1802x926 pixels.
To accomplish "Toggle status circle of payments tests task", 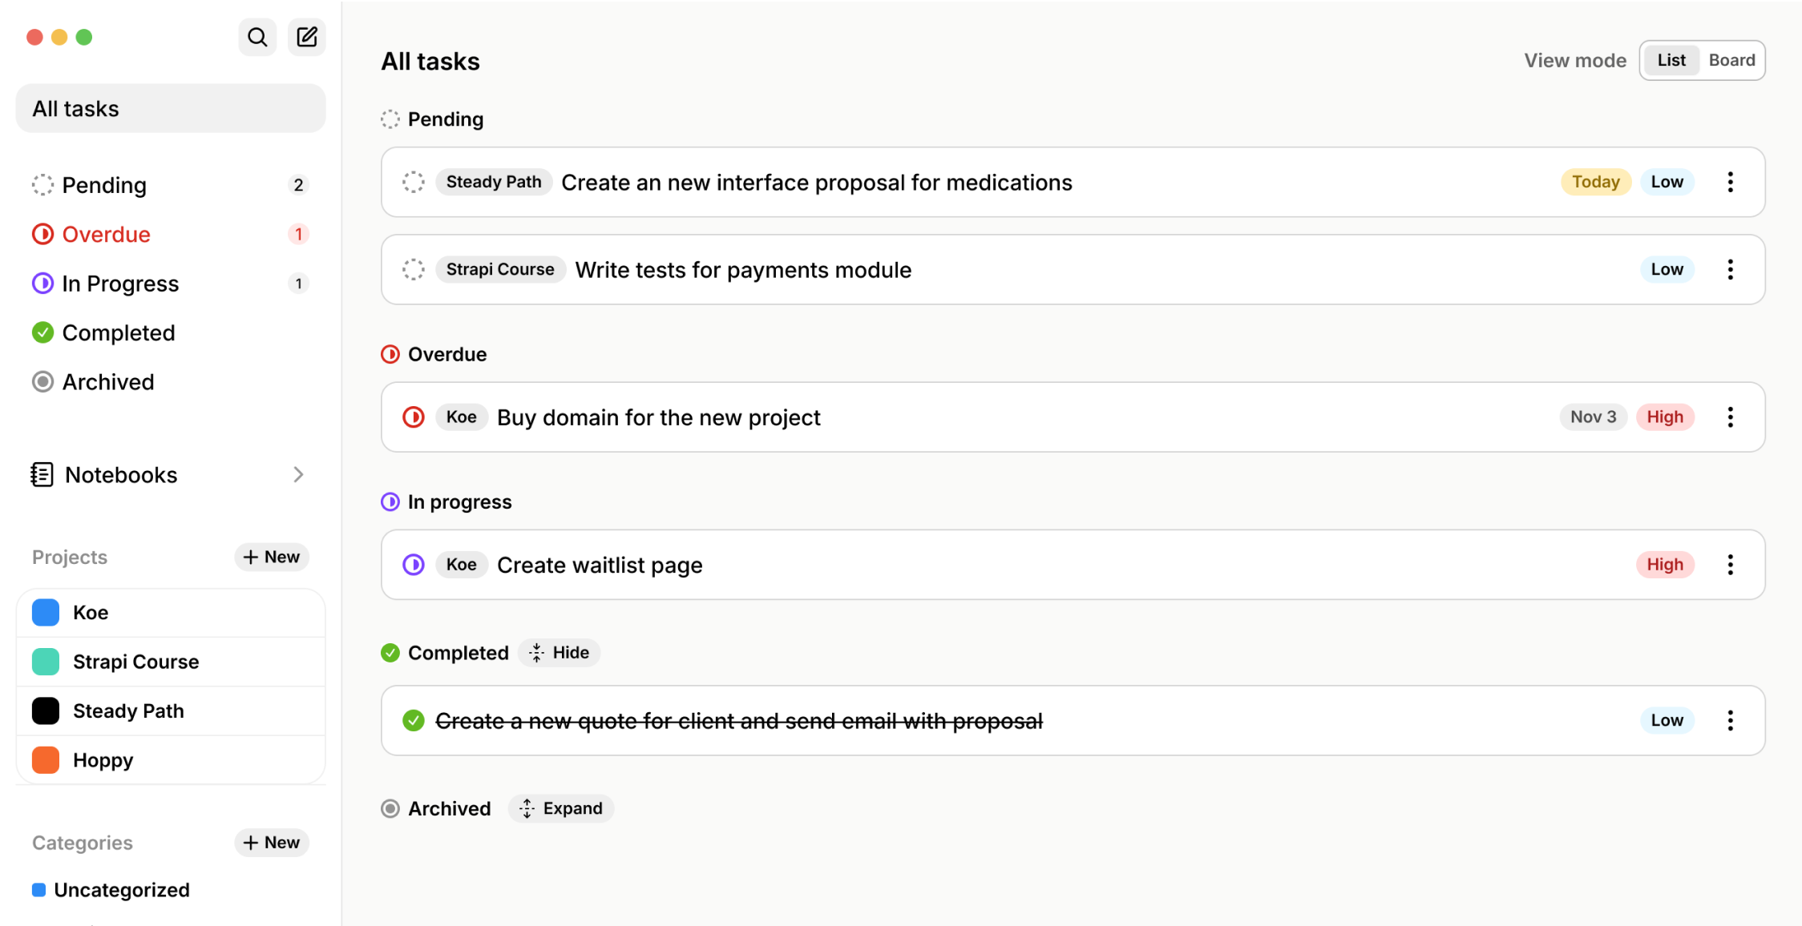I will tap(414, 270).
